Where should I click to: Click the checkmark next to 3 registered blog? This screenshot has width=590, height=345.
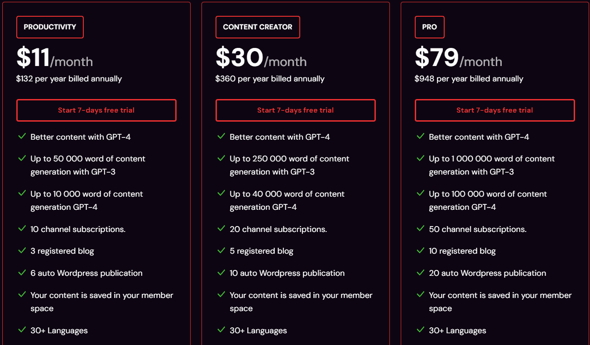pyautogui.click(x=22, y=251)
